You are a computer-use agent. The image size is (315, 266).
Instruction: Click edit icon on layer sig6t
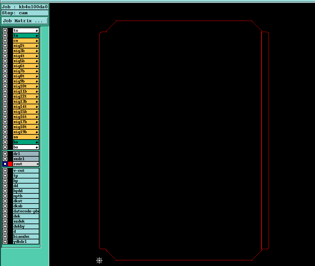(x=37, y=66)
